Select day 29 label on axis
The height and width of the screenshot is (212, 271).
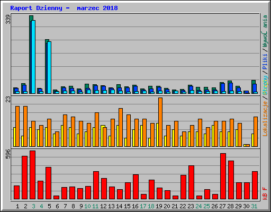coord(238,206)
